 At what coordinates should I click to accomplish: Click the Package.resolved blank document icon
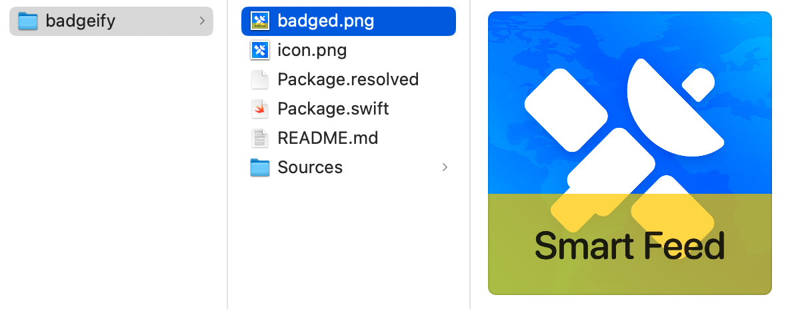(x=259, y=80)
